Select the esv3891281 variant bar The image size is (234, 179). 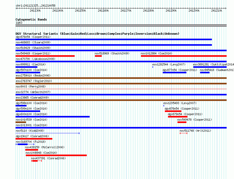click(210, 67)
